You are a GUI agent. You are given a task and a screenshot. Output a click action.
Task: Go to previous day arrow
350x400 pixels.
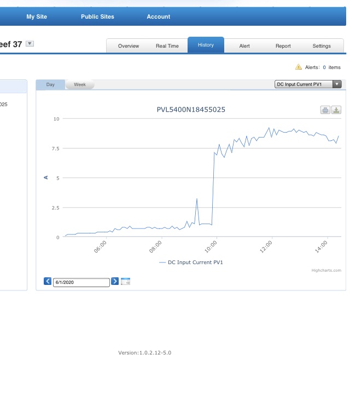click(48, 282)
